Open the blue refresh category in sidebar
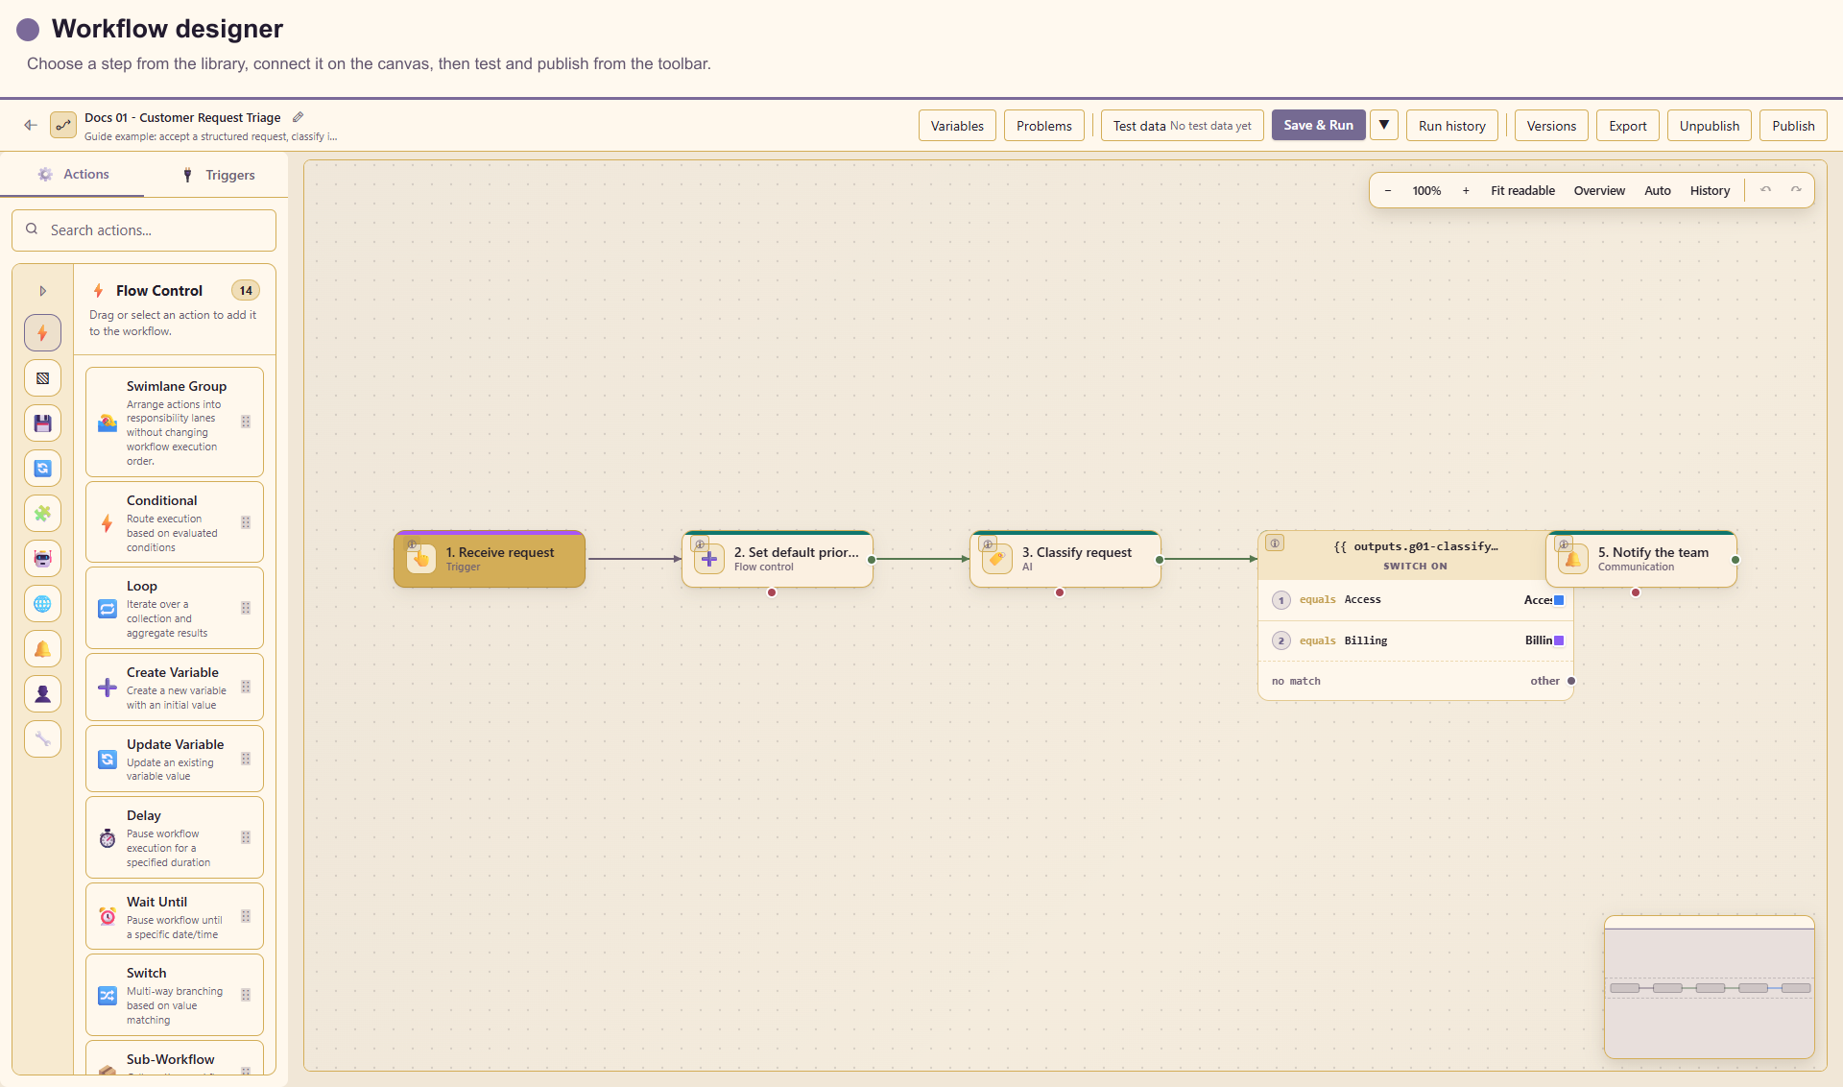This screenshot has height=1087, width=1843. coord(42,469)
